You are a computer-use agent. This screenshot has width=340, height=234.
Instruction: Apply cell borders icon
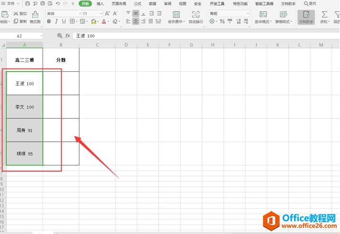(x=72, y=21)
